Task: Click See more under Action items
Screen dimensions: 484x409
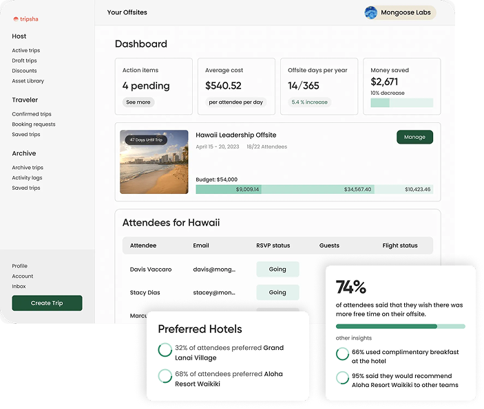Action: coord(138,102)
